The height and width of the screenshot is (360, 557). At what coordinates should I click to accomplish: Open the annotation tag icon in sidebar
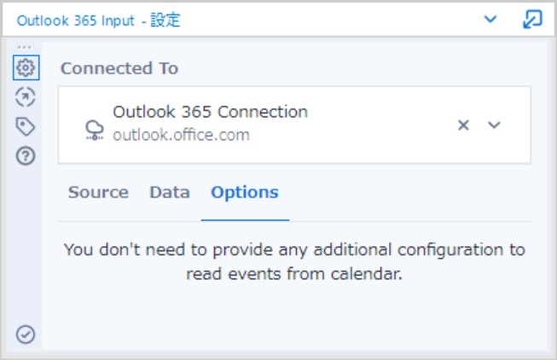26,127
